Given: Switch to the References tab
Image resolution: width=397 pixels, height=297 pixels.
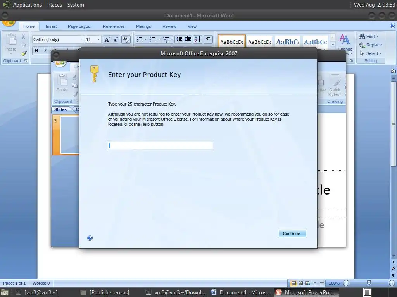Looking at the screenshot, I should tap(114, 26).
